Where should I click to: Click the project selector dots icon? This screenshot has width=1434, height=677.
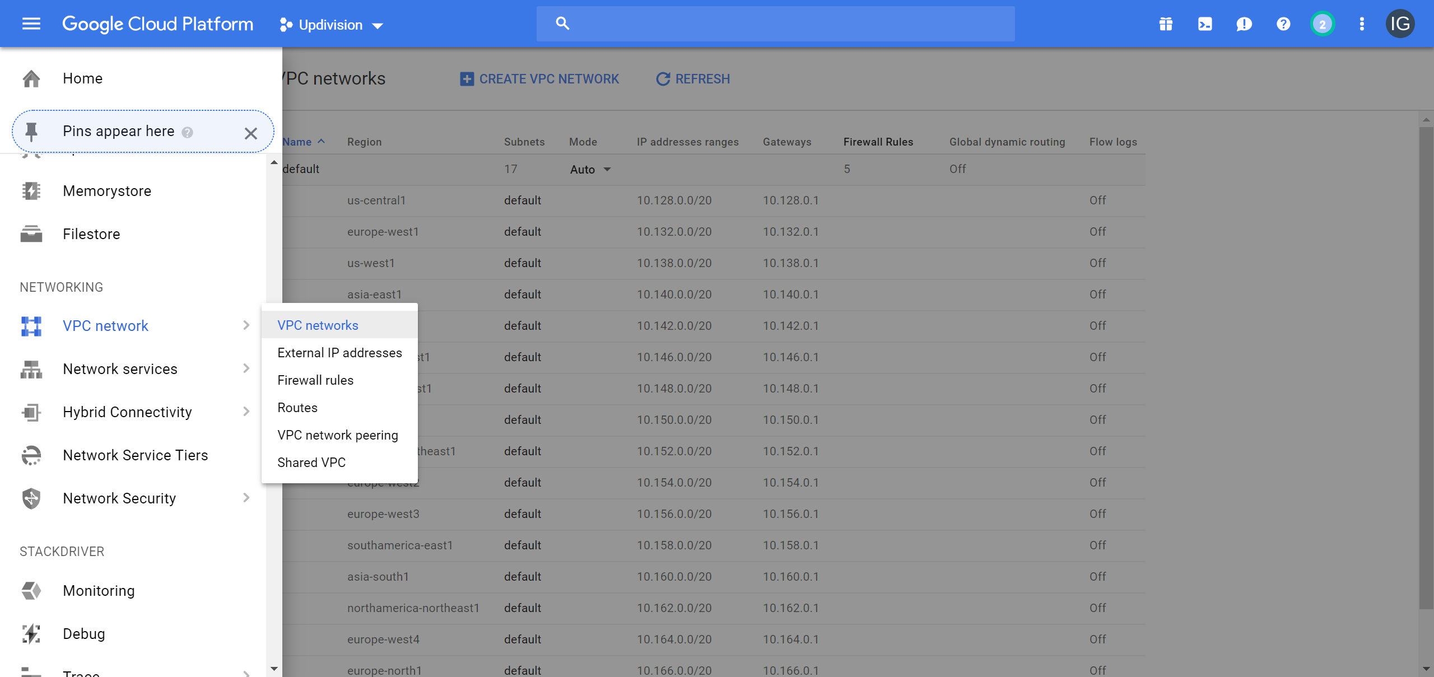[x=286, y=25]
